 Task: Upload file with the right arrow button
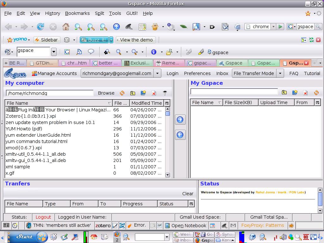pyautogui.click(x=180, y=120)
